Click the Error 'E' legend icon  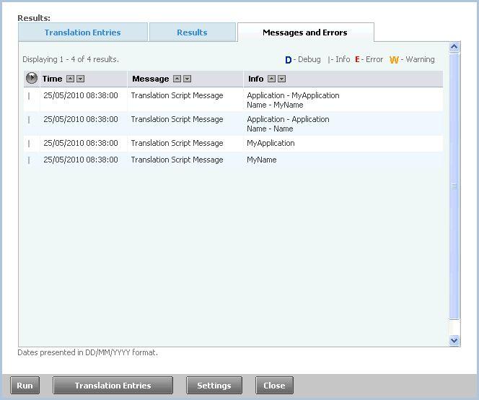coord(357,60)
